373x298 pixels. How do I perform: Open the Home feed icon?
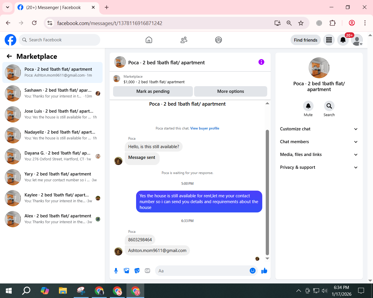pyautogui.click(x=149, y=40)
